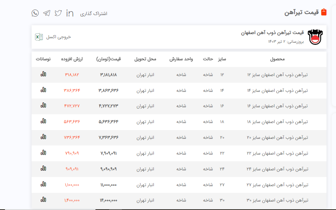Click the قیمت(تومان) column header
The width and height of the screenshot is (336, 210).
(108, 59)
